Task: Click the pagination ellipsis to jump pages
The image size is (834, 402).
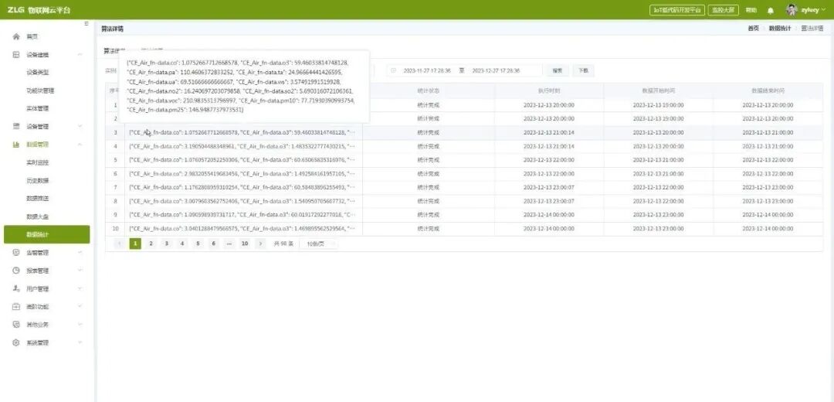Action: 229,244
